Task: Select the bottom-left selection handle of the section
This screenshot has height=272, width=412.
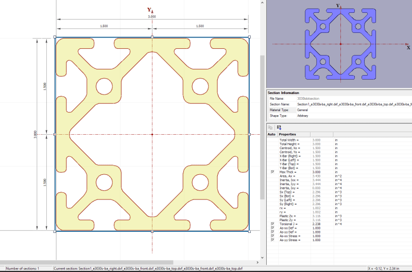Action: pos(55,231)
